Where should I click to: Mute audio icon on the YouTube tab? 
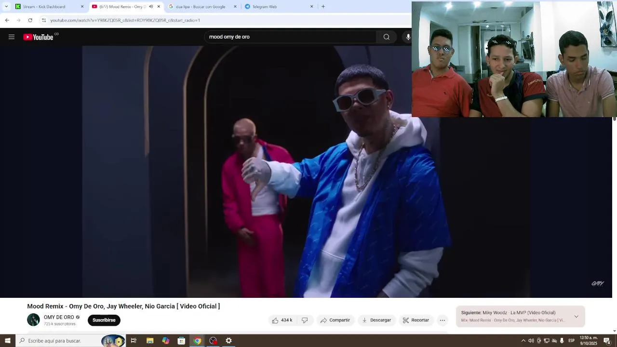click(151, 7)
